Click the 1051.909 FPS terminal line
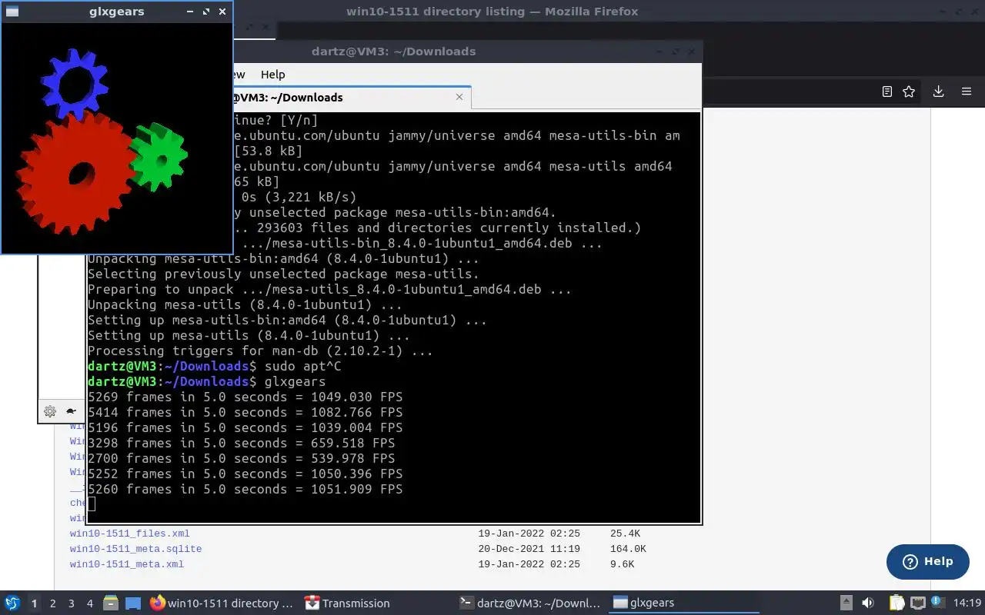This screenshot has width=985, height=615. [x=245, y=490]
